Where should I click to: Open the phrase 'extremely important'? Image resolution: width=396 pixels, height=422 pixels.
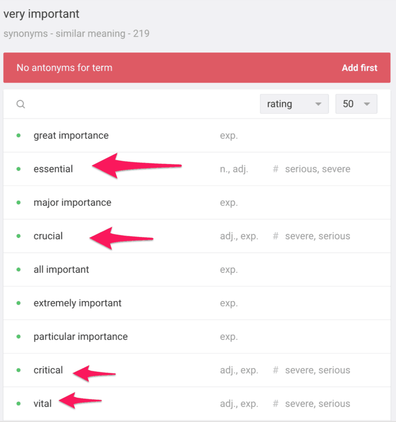[78, 303]
